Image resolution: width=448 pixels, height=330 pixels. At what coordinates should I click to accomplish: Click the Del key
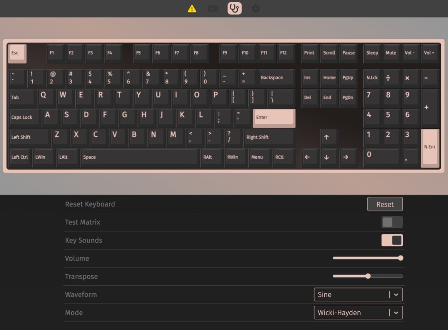click(310, 98)
